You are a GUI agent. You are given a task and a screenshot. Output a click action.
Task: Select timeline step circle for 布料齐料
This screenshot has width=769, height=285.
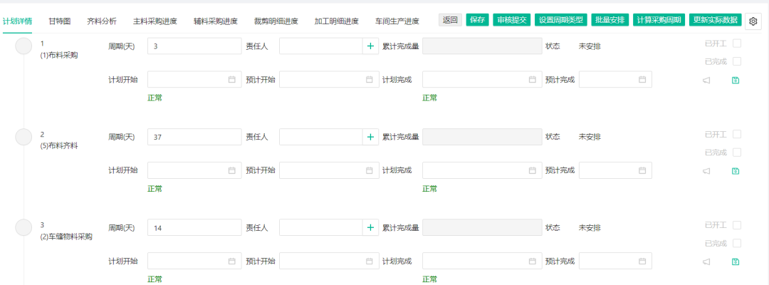(24, 137)
